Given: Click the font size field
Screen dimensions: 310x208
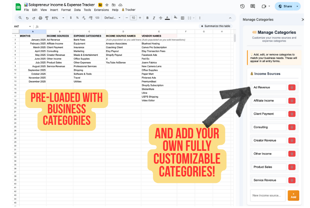Looking at the screenshot, I should [133, 18].
